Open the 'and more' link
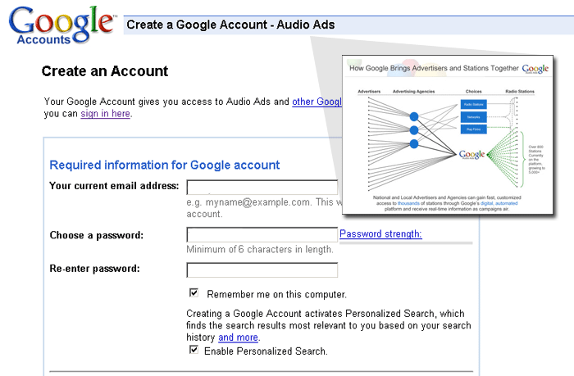The width and height of the screenshot is (574, 376). point(239,337)
